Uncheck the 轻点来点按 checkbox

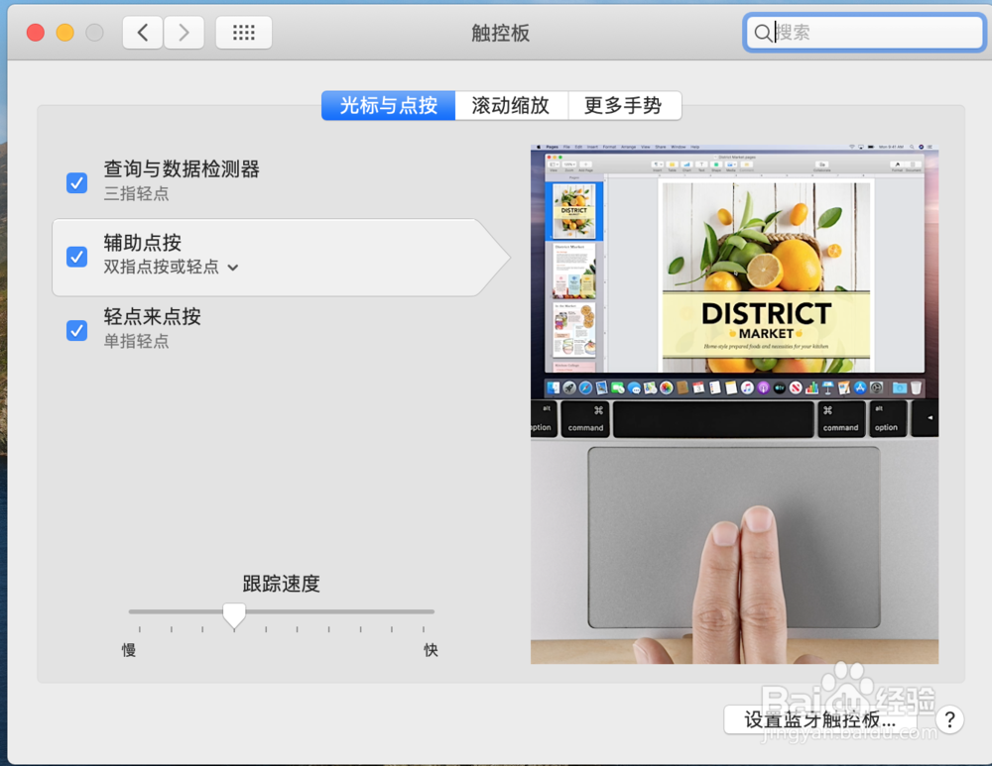point(77,331)
